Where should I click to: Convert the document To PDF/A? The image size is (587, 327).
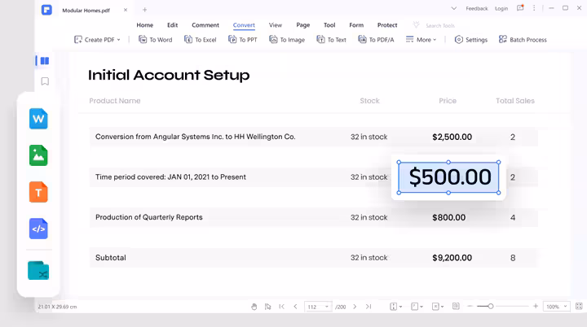tap(376, 40)
